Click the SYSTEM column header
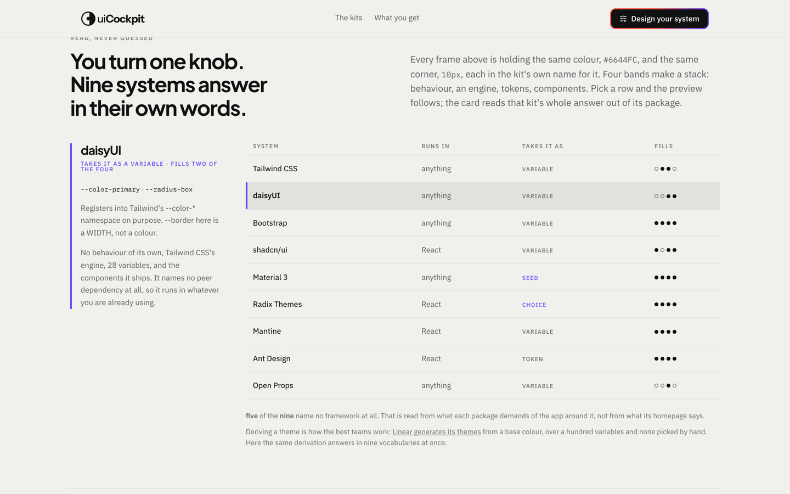The image size is (790, 494). coord(266,146)
